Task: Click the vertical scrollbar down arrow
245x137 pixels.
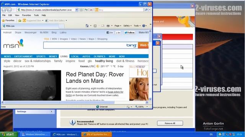Action: pyautogui.click(x=150, y=99)
